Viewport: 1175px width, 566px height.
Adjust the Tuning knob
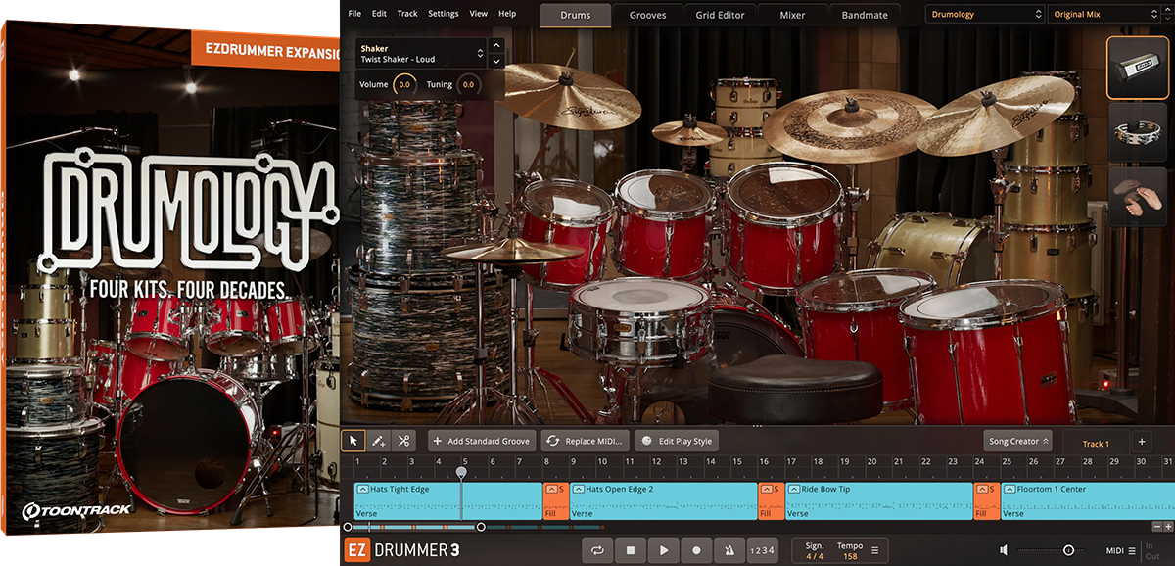tap(468, 85)
